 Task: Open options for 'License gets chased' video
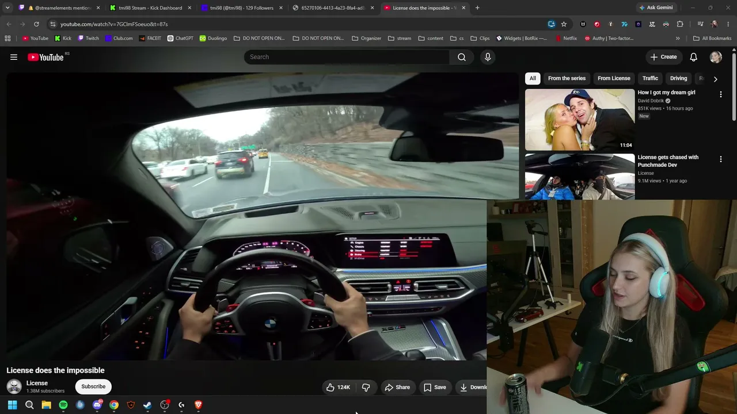coord(720,159)
